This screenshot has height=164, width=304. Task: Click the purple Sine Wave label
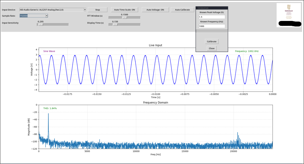coord(49,51)
